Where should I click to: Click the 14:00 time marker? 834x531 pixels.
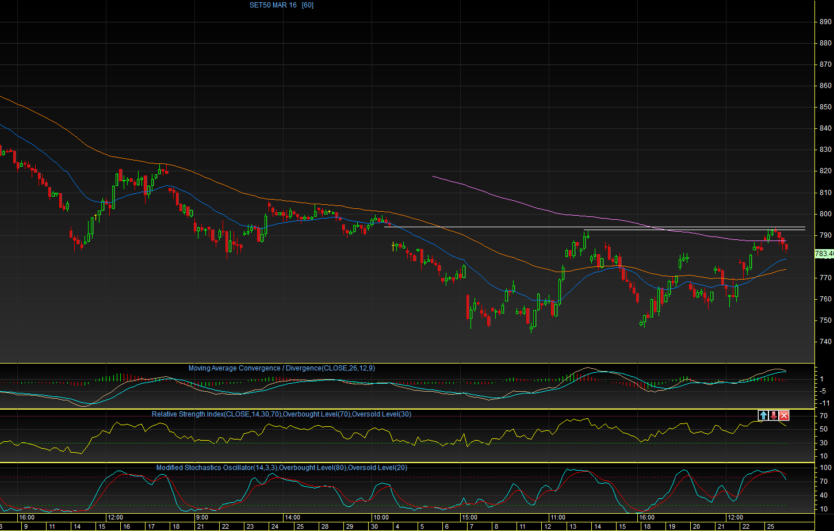[x=293, y=517]
